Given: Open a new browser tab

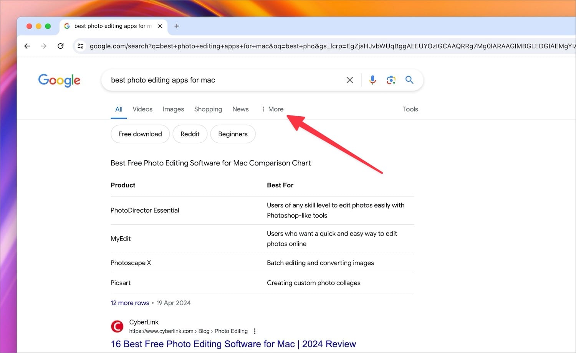Looking at the screenshot, I should pos(177,26).
